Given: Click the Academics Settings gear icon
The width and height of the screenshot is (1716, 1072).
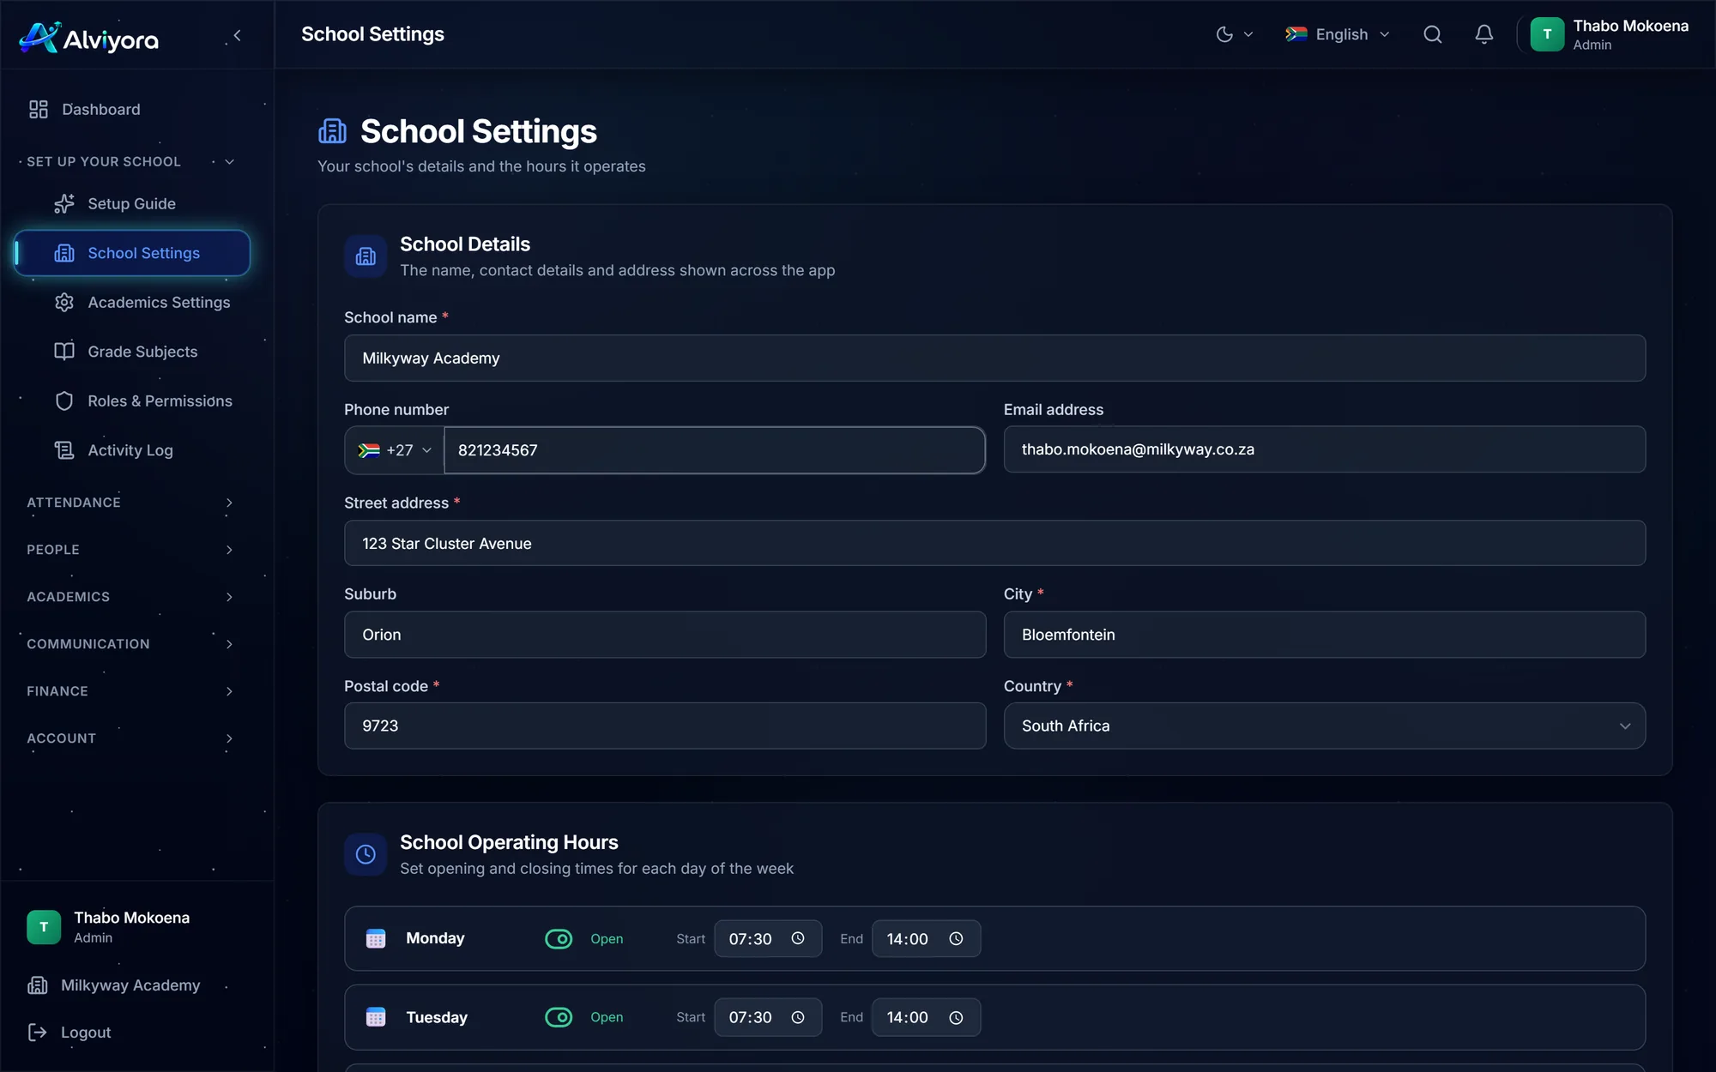Looking at the screenshot, I should (64, 302).
